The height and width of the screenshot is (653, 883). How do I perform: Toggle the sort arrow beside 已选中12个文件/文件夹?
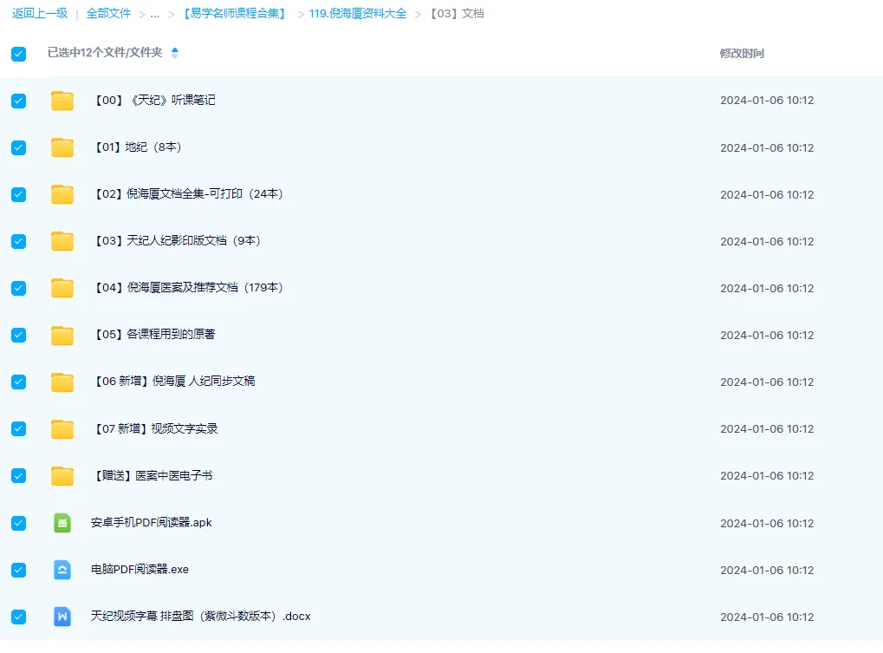(174, 52)
